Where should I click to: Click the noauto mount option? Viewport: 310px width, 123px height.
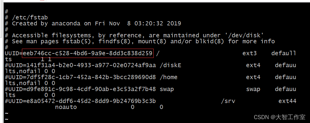pyautogui.click(x=66, y=107)
